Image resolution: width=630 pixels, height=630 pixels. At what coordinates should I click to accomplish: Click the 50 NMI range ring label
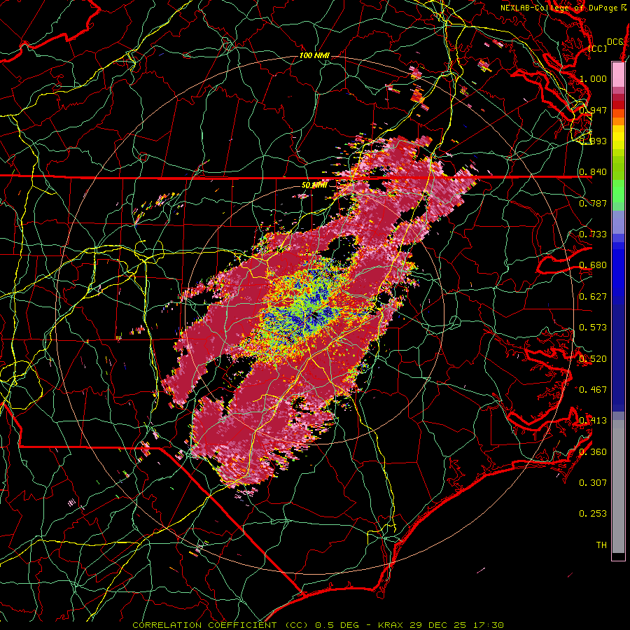314,185
